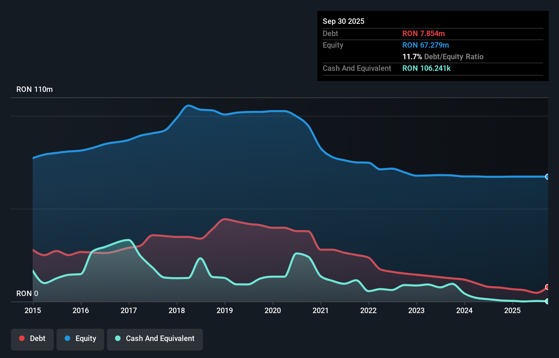Click the RON 7.854m red debt value
559x358 pixels.
point(424,33)
